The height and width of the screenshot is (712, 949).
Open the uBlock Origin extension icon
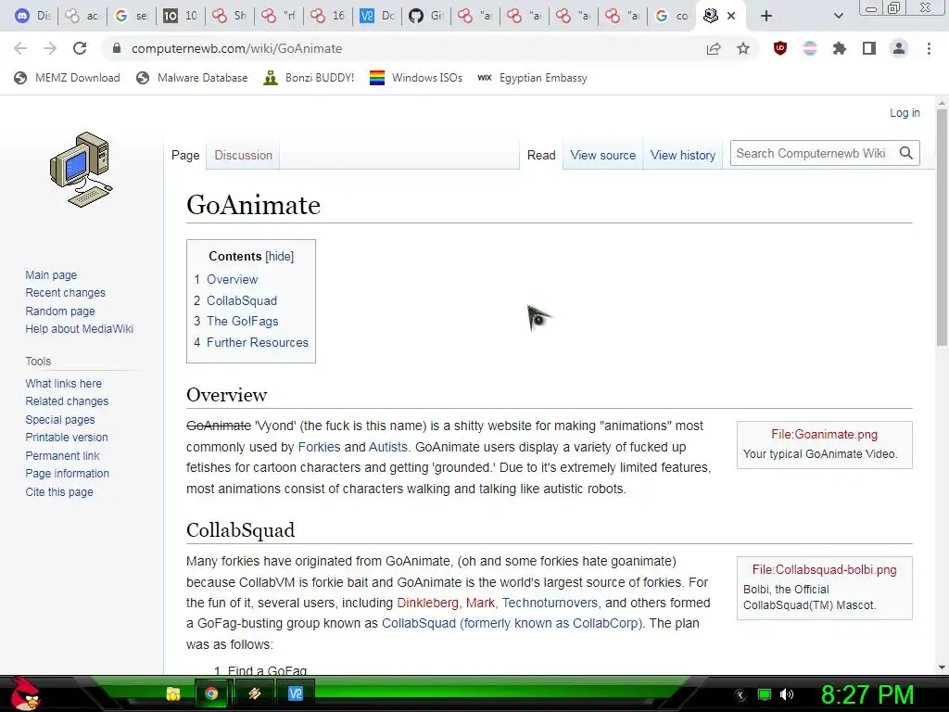[x=780, y=48]
